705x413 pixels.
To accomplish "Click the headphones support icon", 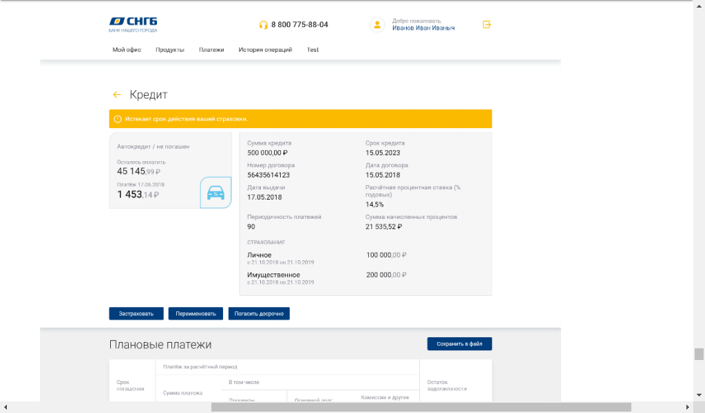I will point(263,25).
